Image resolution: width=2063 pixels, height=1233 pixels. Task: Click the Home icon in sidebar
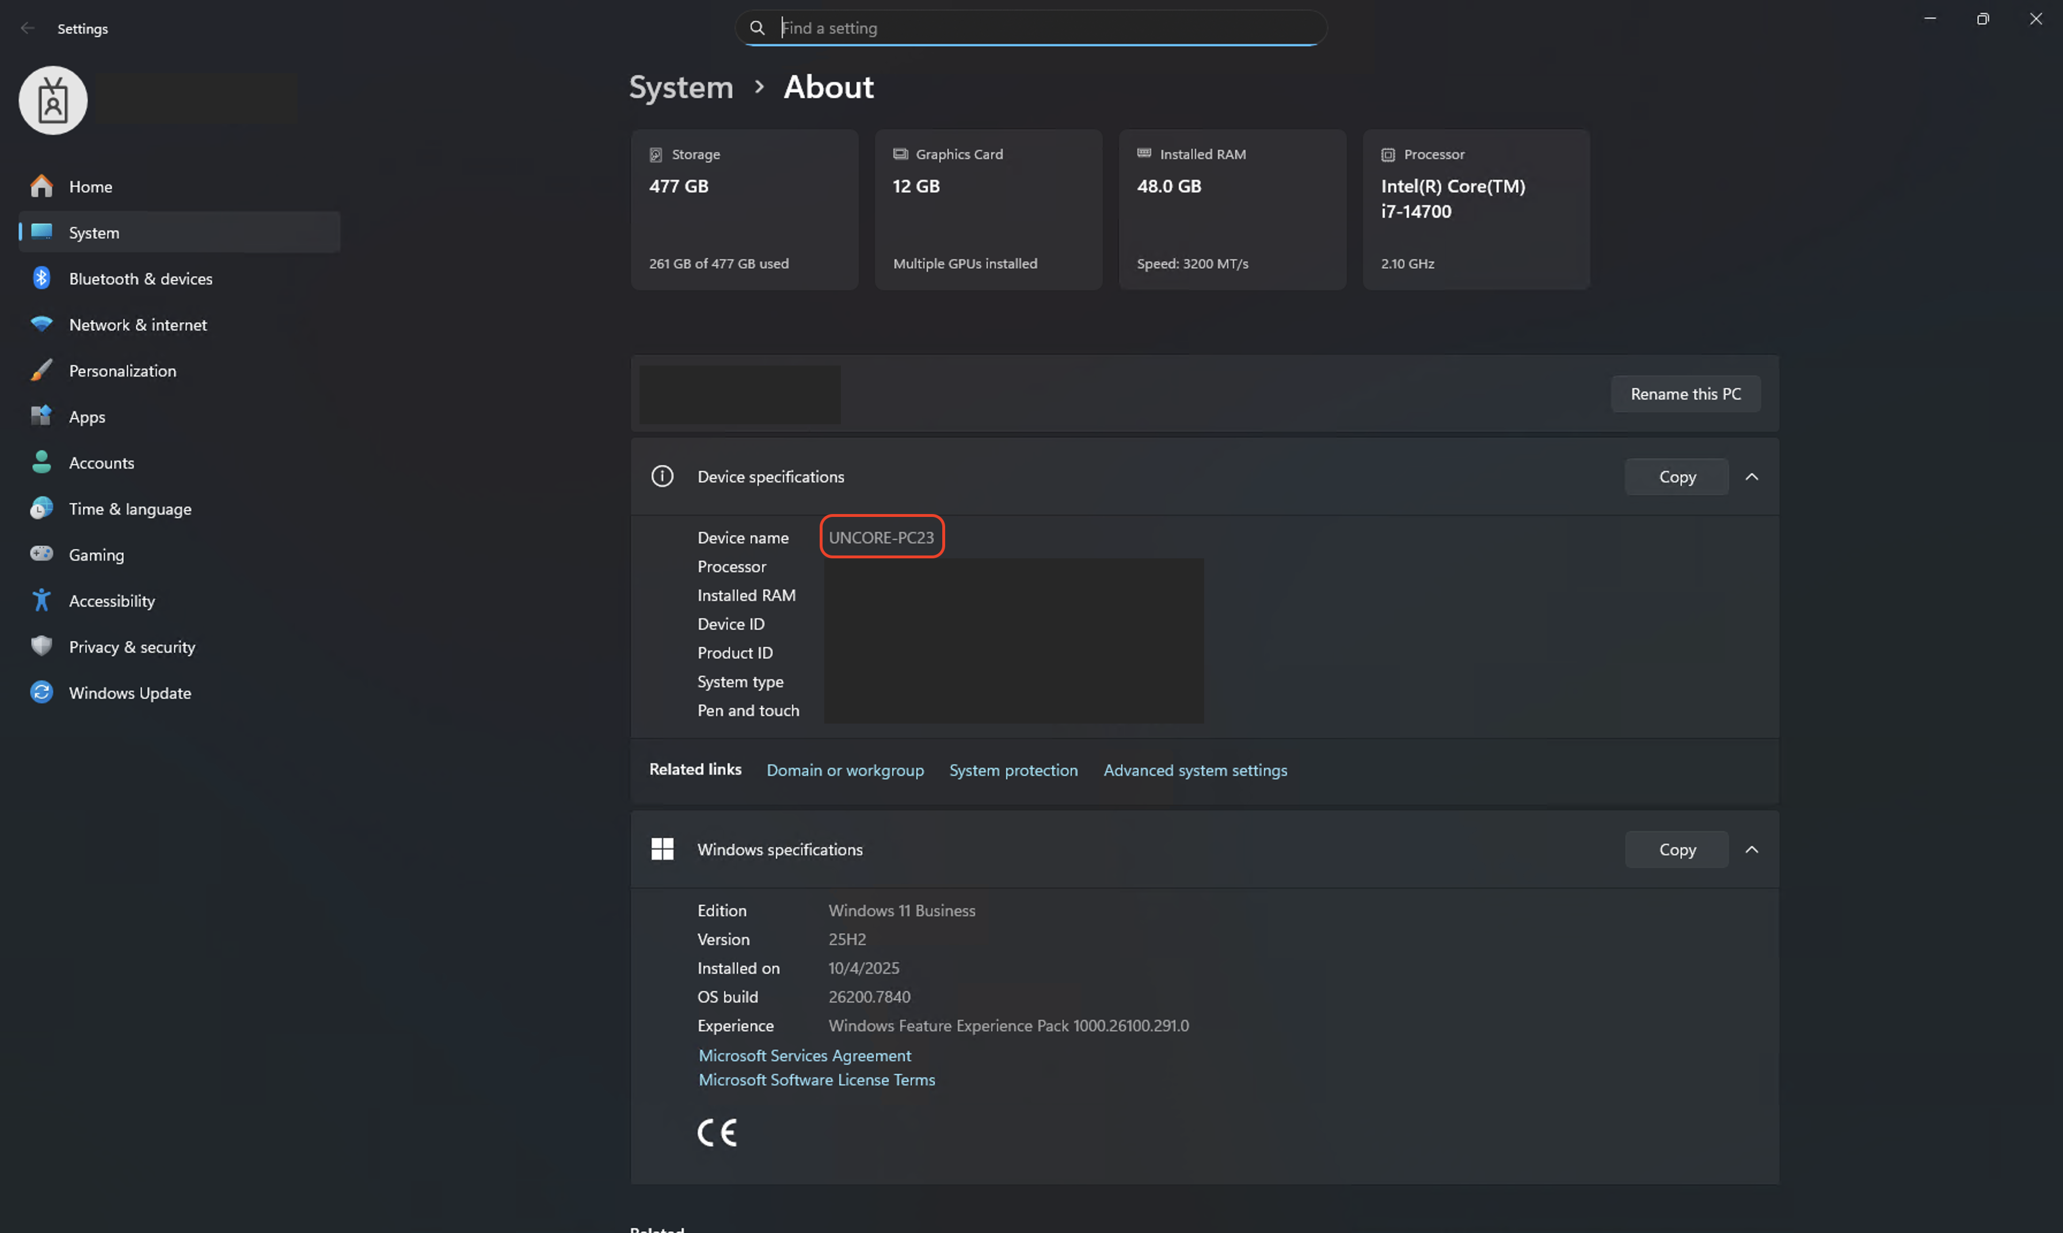pyautogui.click(x=41, y=186)
